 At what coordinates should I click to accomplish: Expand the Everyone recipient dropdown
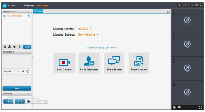(x=11, y=71)
